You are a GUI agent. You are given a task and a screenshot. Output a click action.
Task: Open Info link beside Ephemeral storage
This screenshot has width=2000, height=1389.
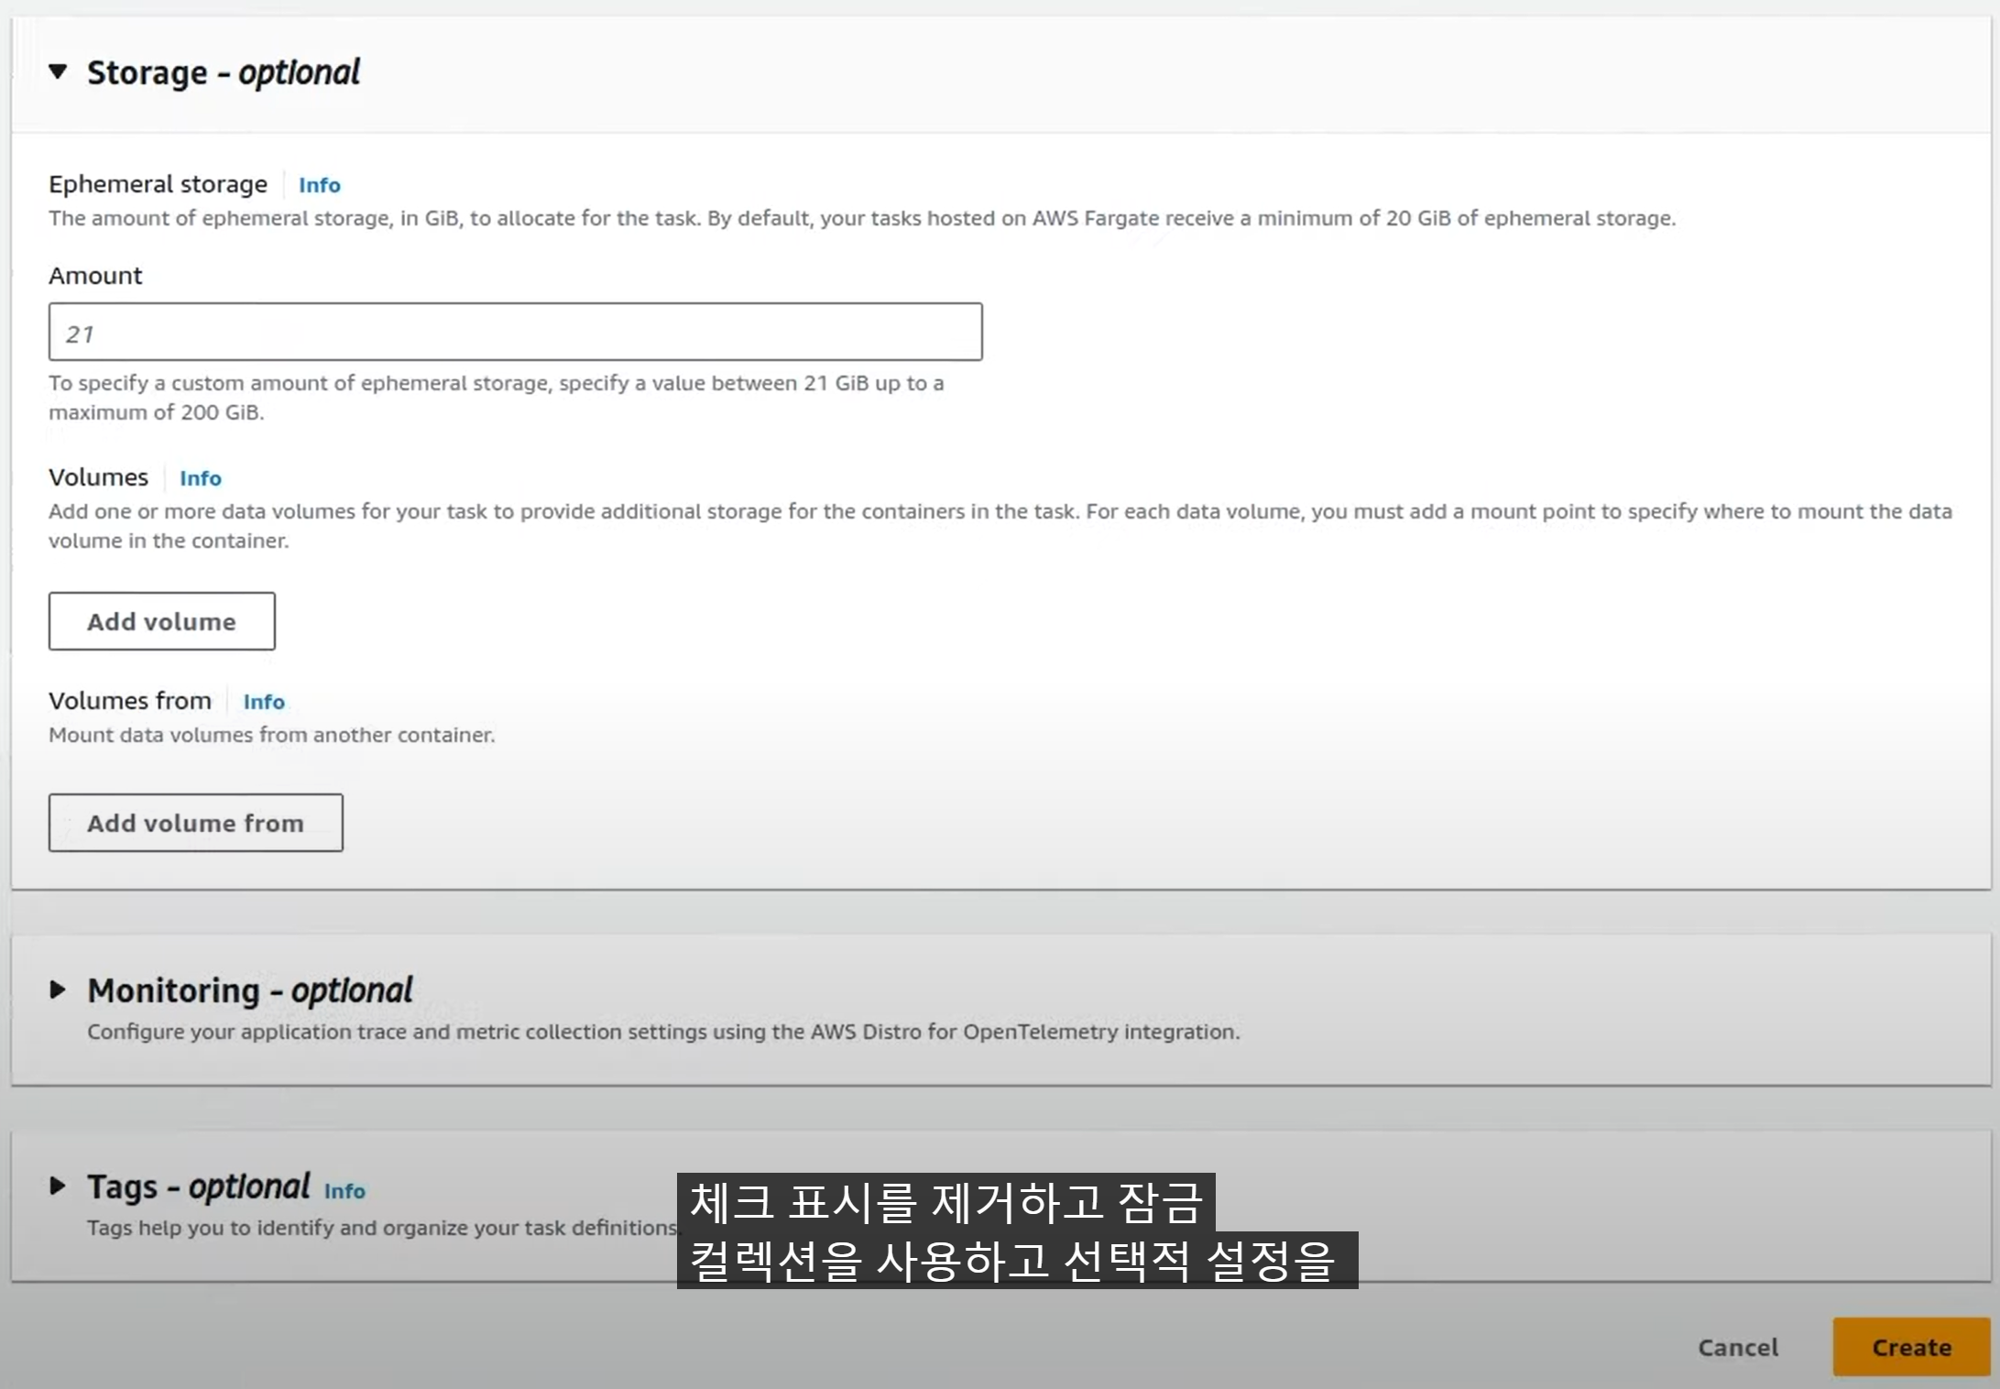point(319,185)
